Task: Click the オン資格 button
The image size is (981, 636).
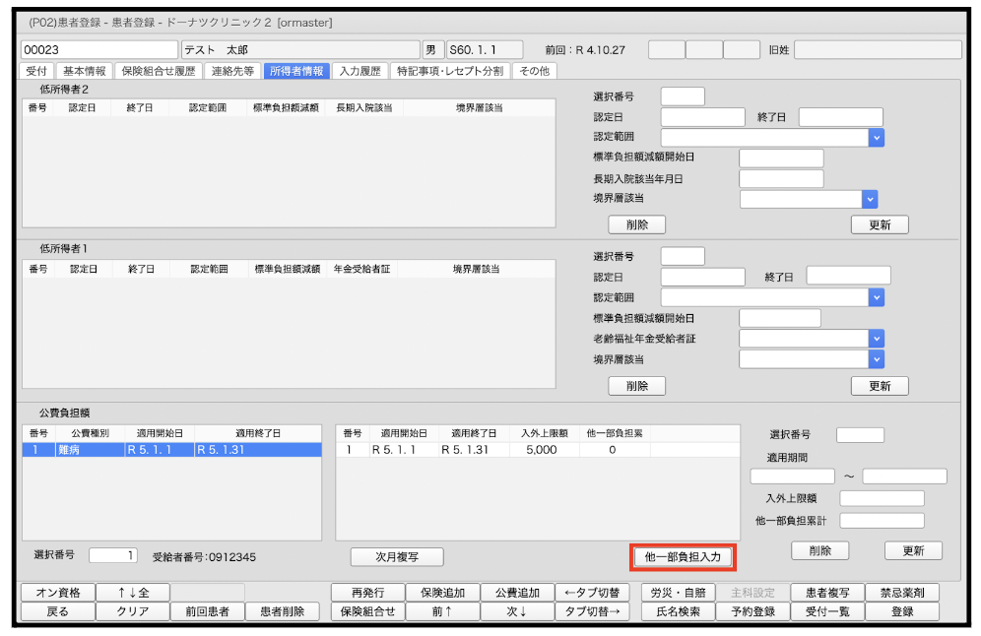Action: pos(58,593)
